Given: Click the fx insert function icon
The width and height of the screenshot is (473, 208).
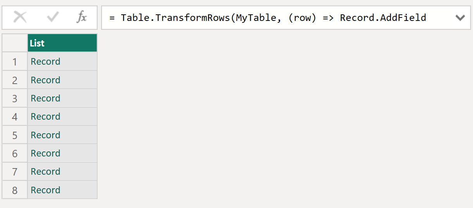Looking at the screenshot, I should coord(82,17).
